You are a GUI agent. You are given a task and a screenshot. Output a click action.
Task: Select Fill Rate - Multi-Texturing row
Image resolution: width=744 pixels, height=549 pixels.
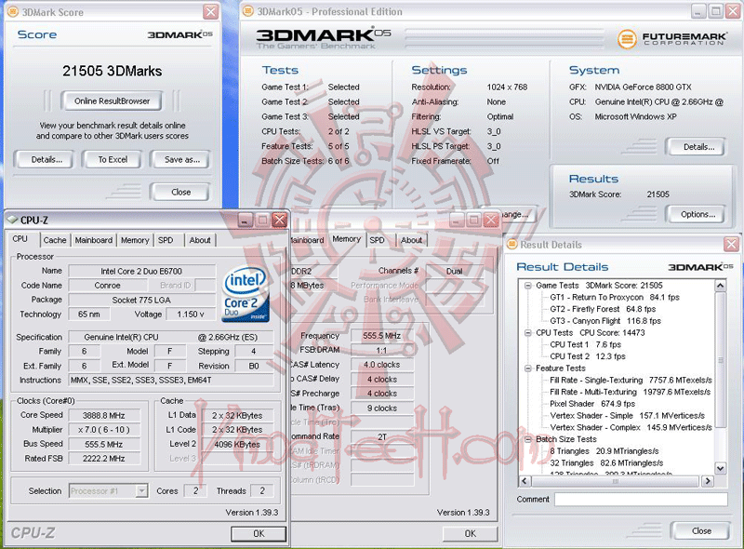tap(631, 393)
